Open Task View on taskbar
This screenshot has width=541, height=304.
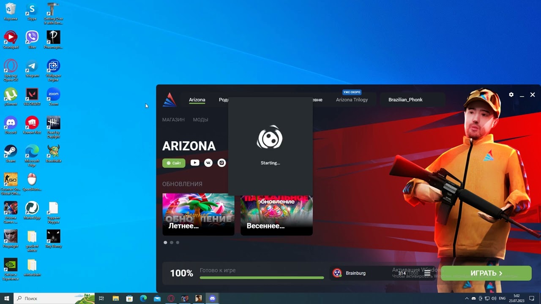pos(101,298)
